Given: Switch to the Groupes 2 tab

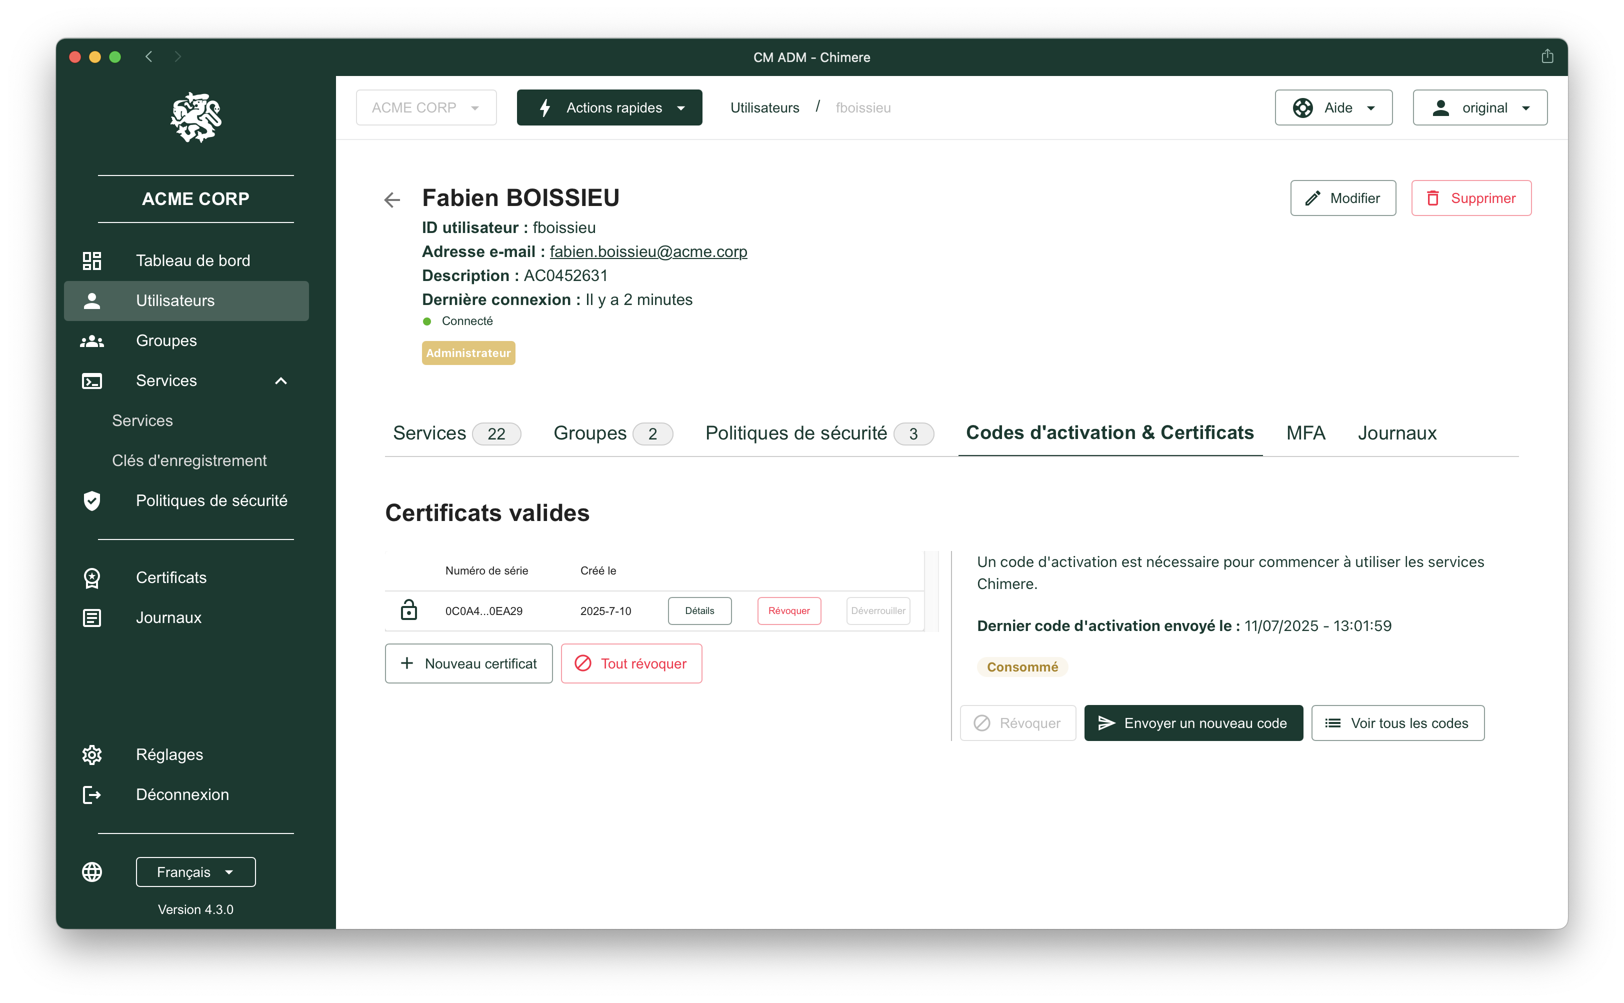Looking at the screenshot, I should [x=613, y=433].
